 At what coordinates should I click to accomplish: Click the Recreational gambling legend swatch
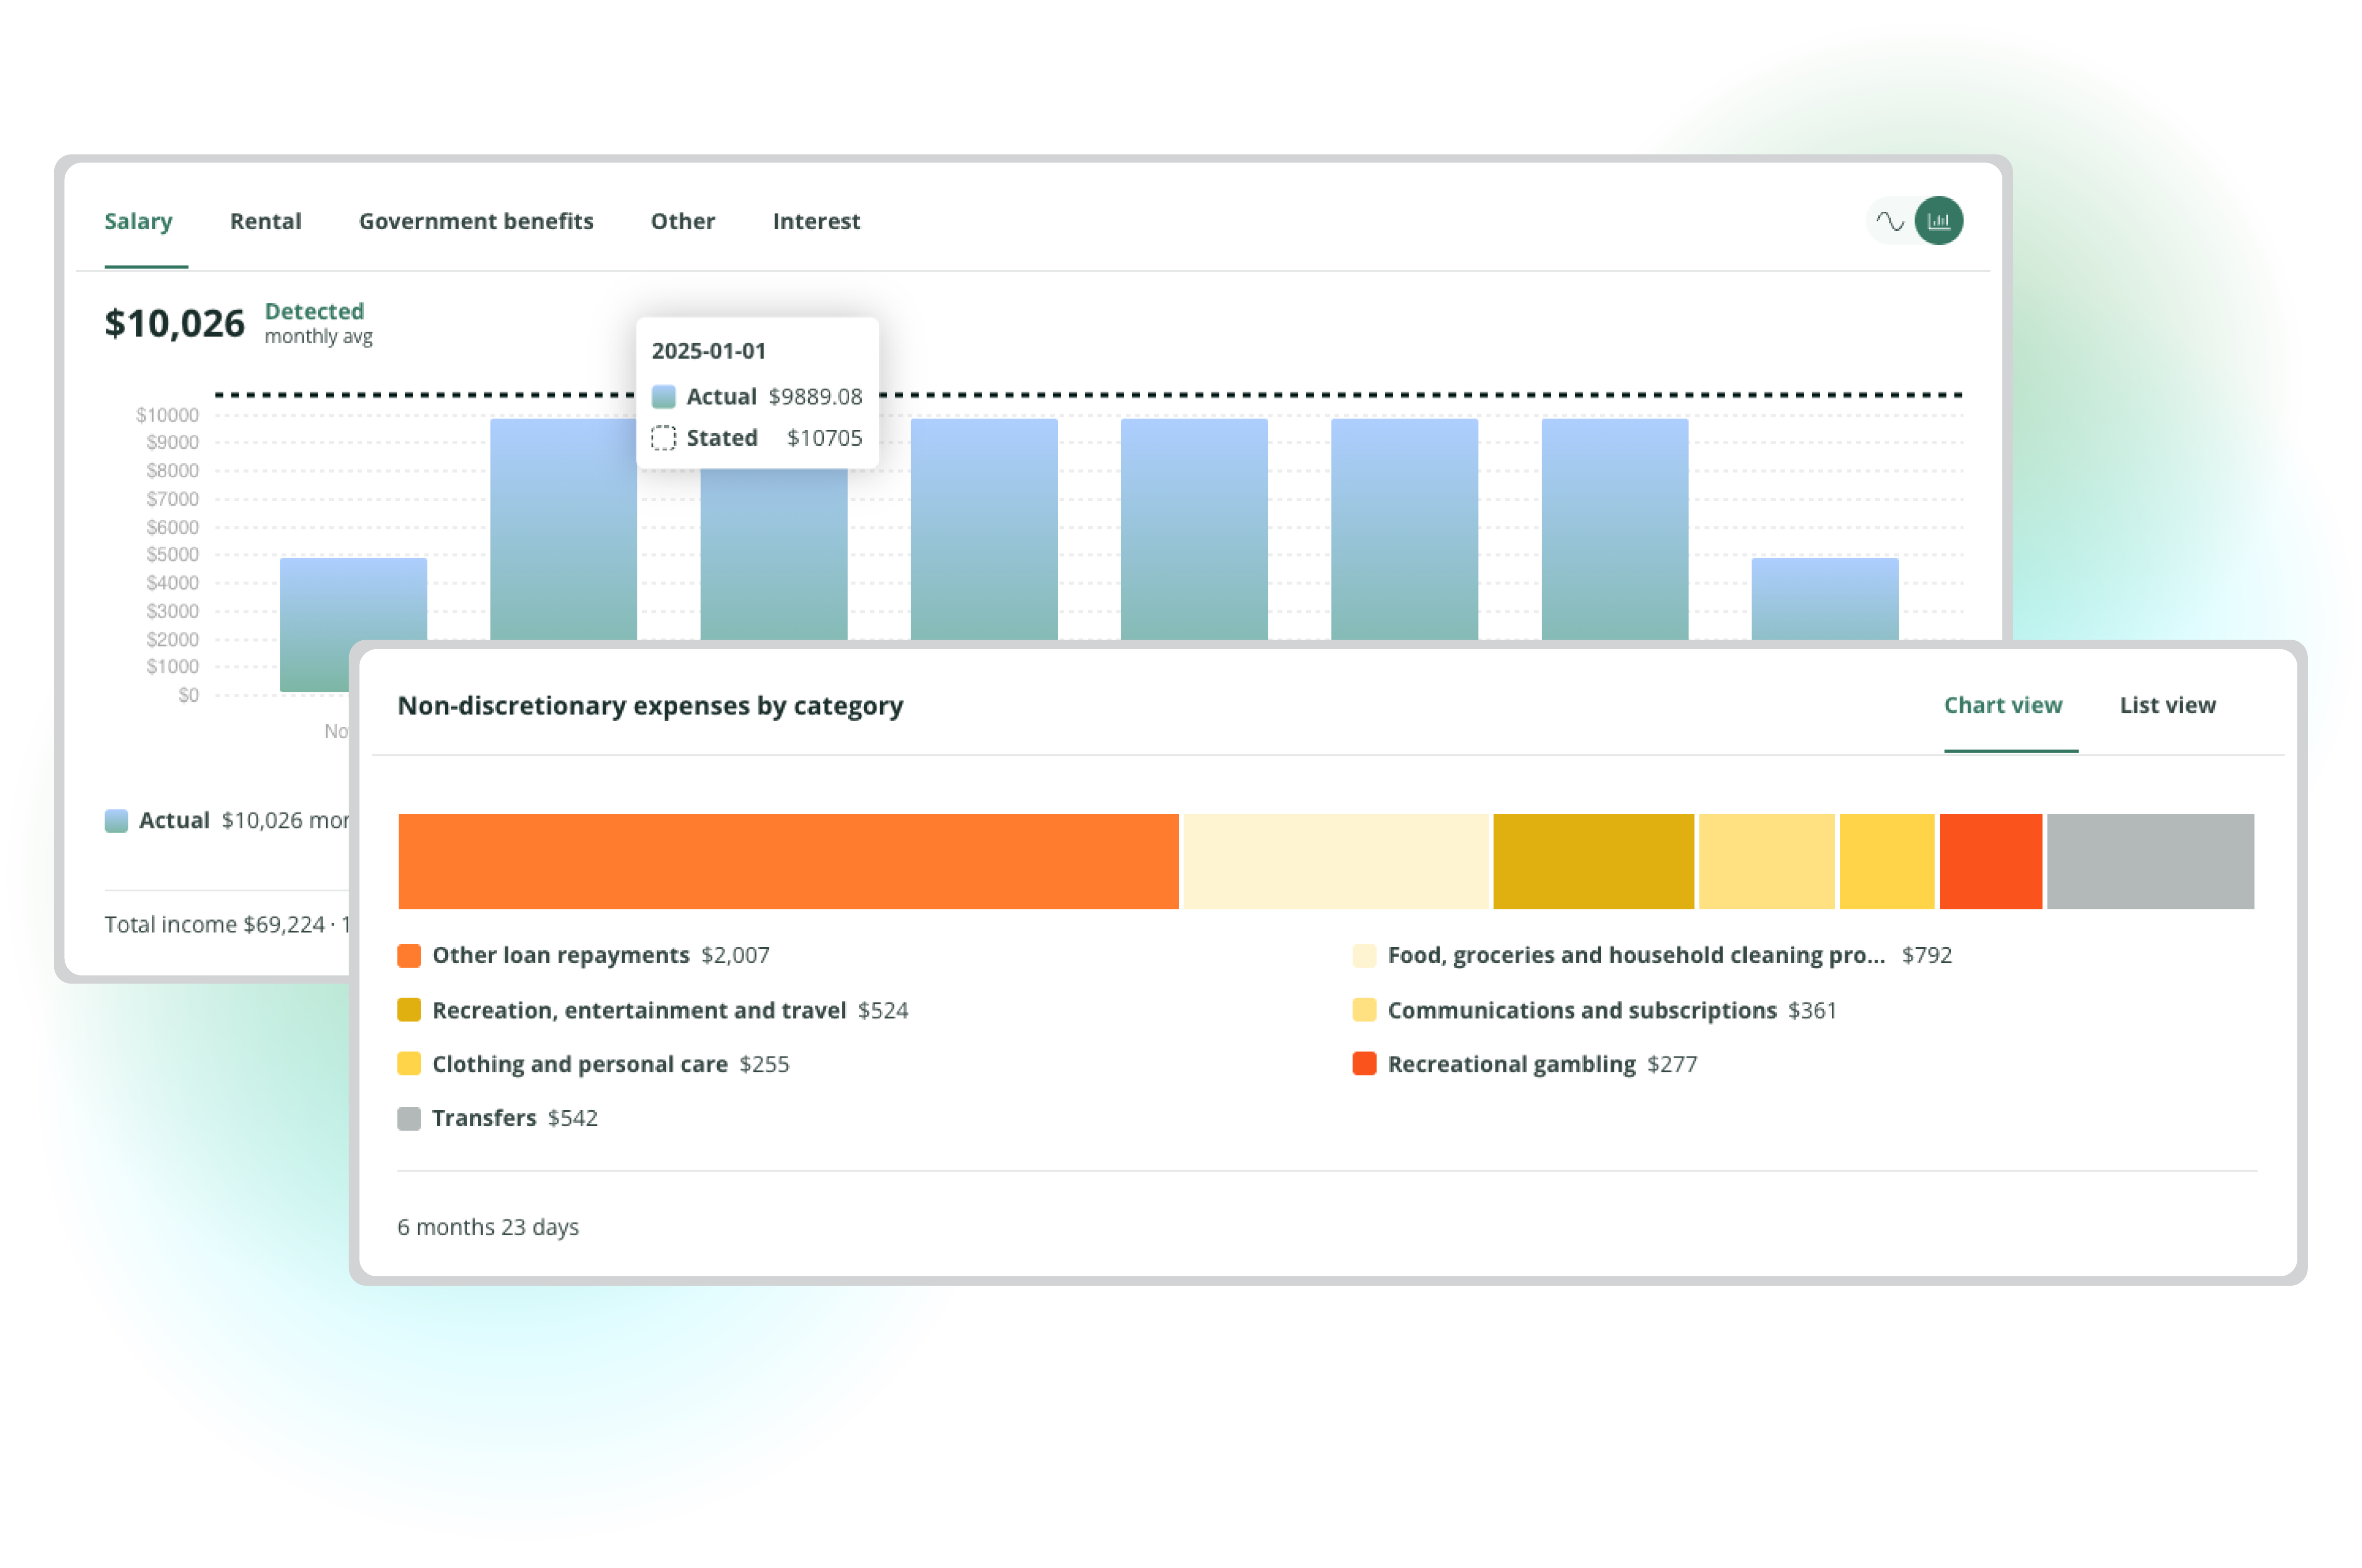(x=1363, y=1064)
